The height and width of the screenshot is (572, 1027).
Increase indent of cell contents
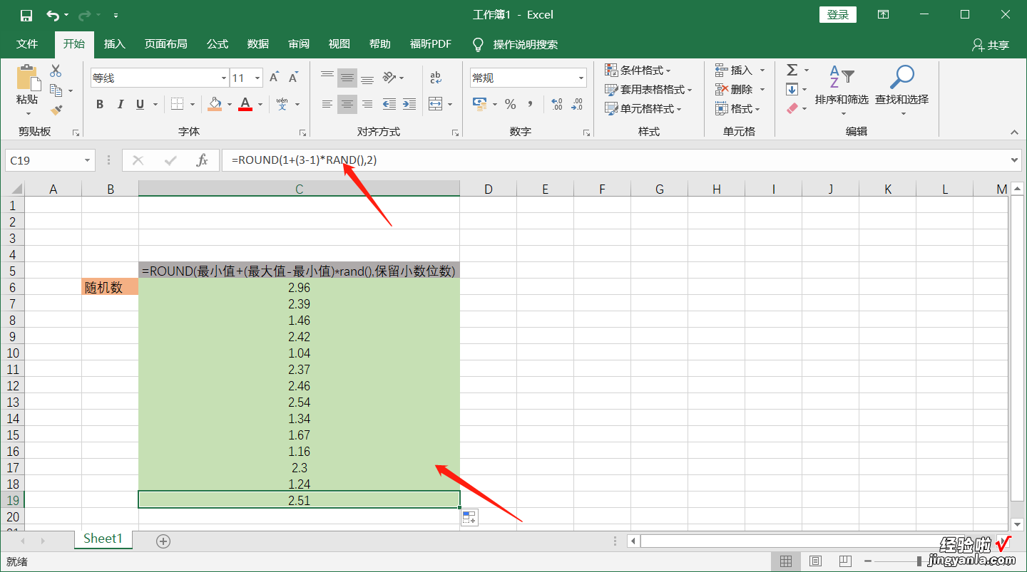[409, 104]
